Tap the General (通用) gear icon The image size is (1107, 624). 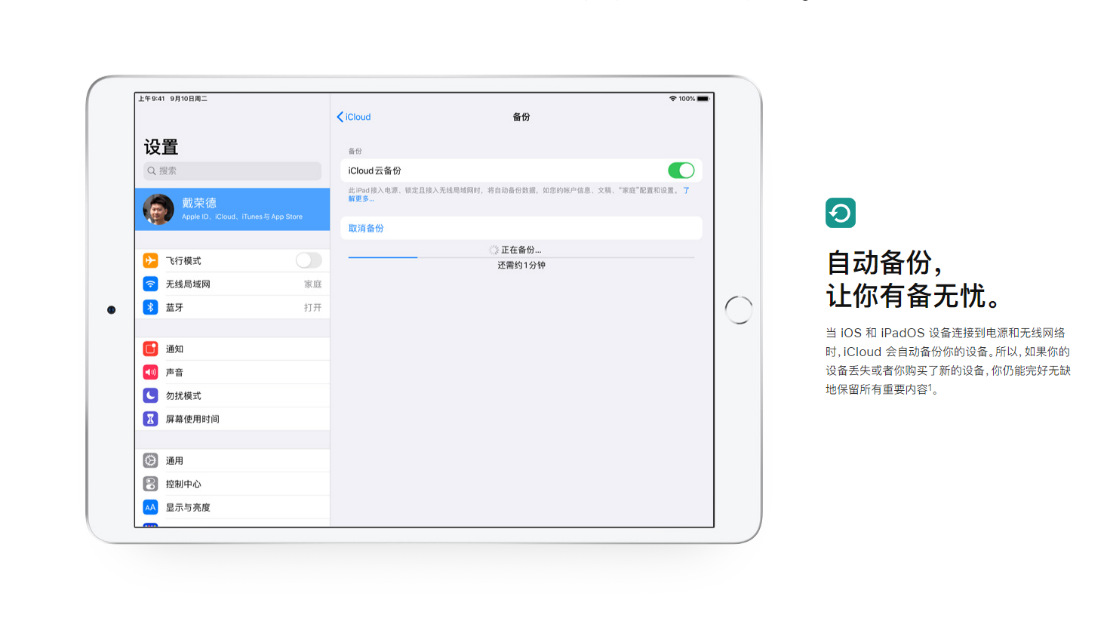click(x=150, y=460)
